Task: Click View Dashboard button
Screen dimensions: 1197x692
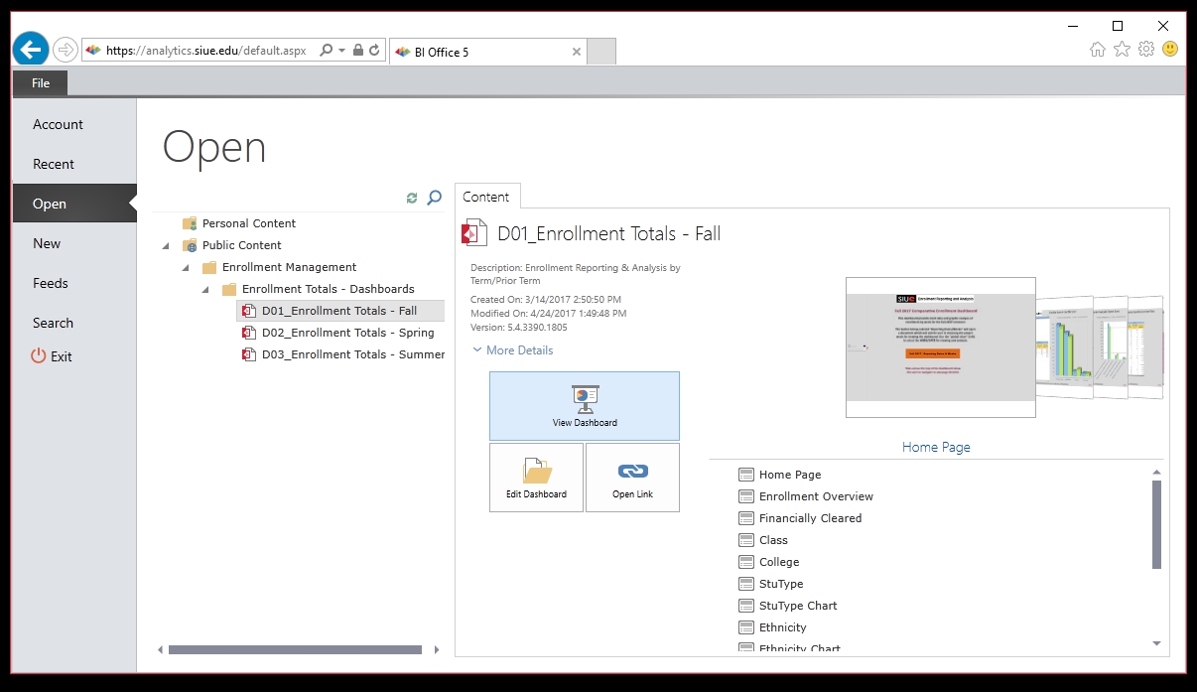Action: [585, 406]
